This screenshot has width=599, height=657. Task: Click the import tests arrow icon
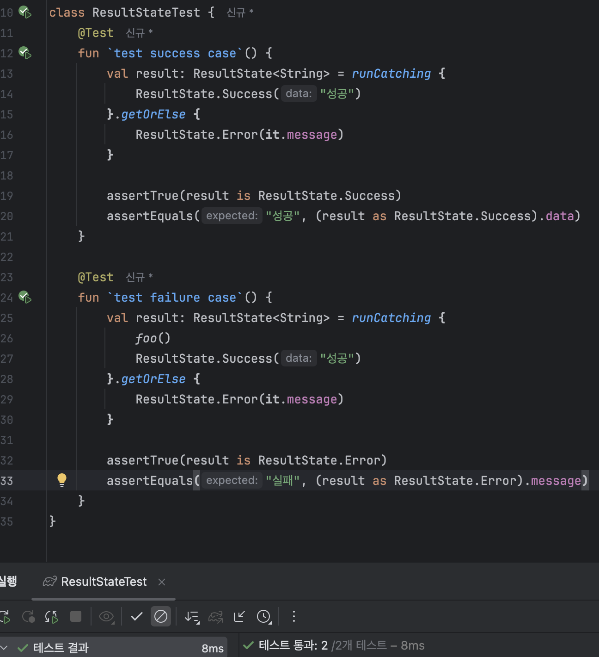(239, 616)
